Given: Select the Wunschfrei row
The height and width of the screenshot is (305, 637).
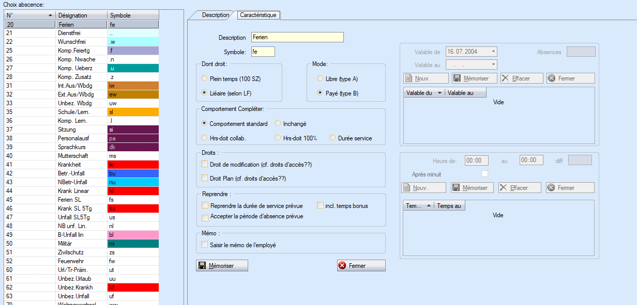Looking at the screenshot, I should pos(81,42).
